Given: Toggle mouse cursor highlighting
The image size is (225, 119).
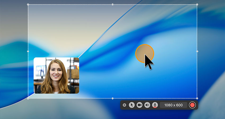Looking at the screenshot, I should (x=132, y=105).
